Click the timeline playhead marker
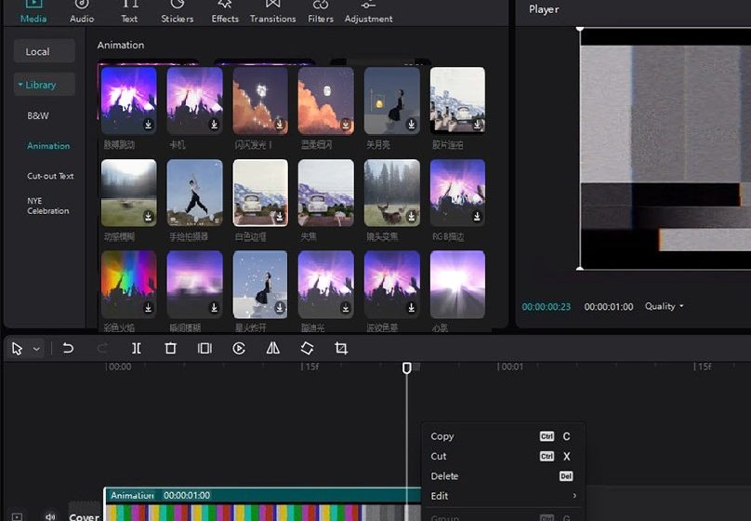The image size is (751, 521). (x=406, y=368)
